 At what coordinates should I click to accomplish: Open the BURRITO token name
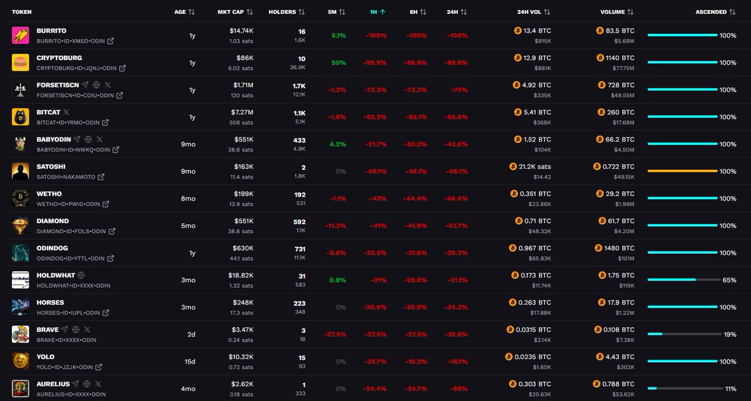[x=51, y=31]
